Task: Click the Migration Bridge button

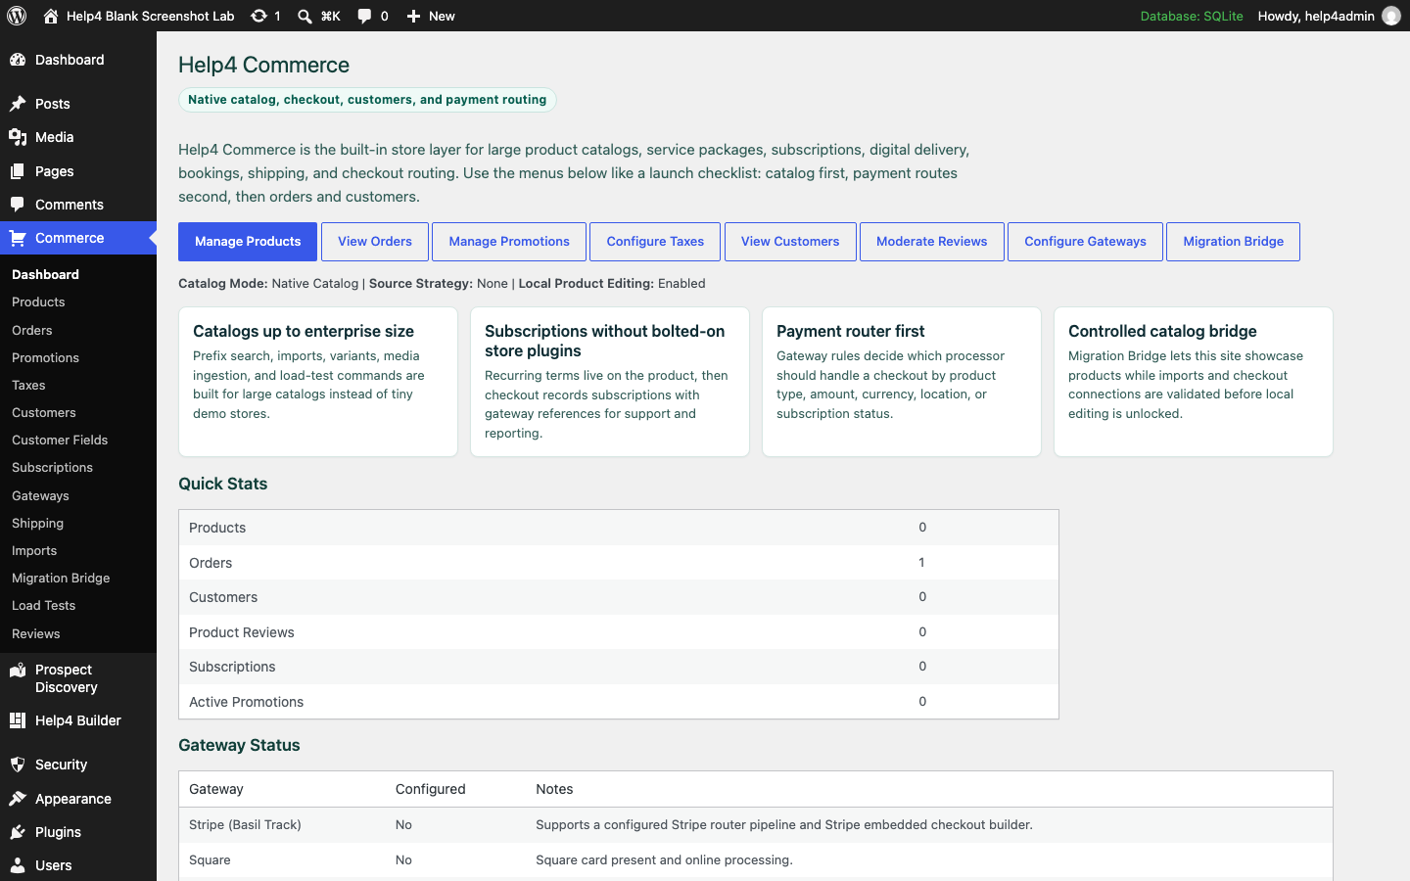Action: [1234, 242]
